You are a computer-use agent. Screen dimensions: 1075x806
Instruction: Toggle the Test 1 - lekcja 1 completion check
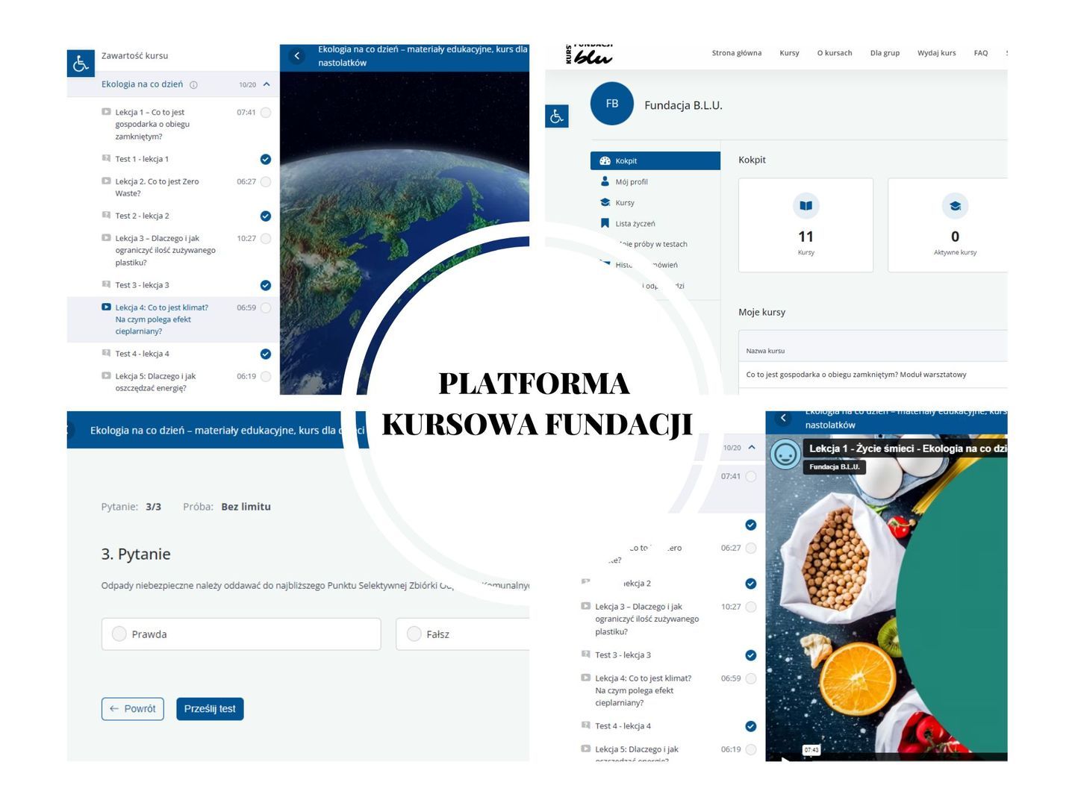tap(266, 159)
